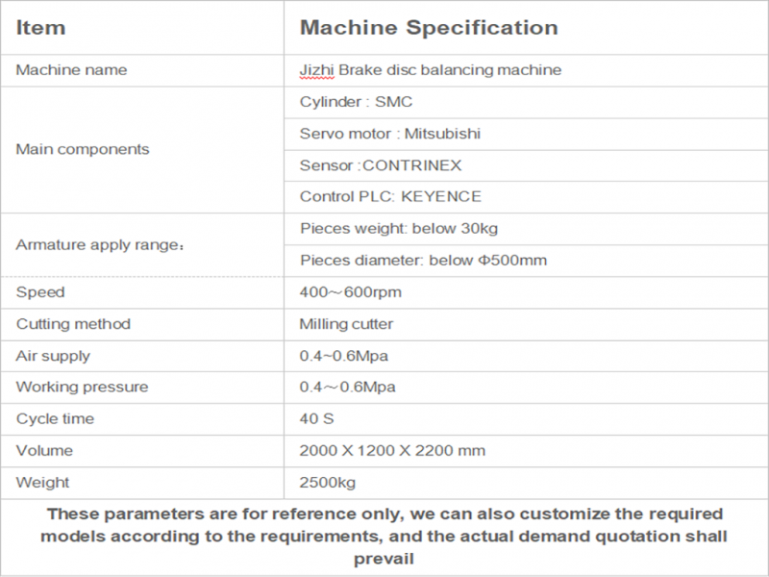Select the Cylinder : SMC row
Screen dimensions: 769x577
pos(357,102)
